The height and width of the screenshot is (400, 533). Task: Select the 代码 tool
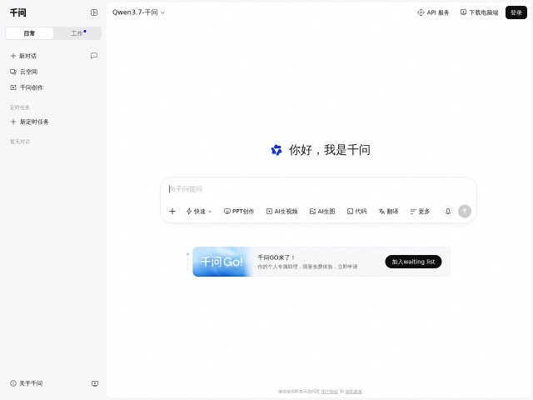pos(357,212)
